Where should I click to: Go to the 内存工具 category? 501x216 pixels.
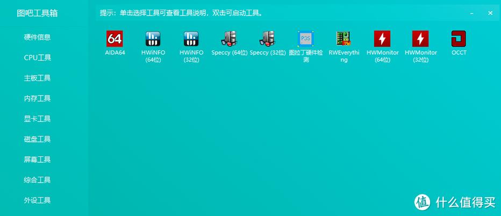tap(38, 98)
